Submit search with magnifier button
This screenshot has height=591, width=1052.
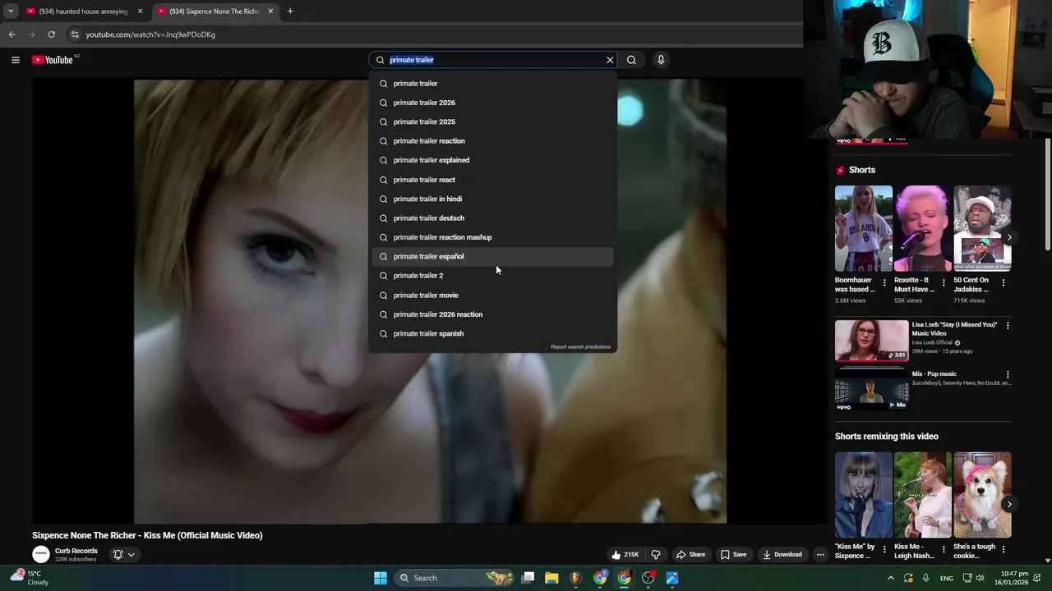click(x=631, y=60)
